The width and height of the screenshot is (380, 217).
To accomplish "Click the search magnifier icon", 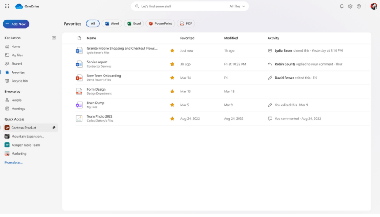I will point(137,6).
